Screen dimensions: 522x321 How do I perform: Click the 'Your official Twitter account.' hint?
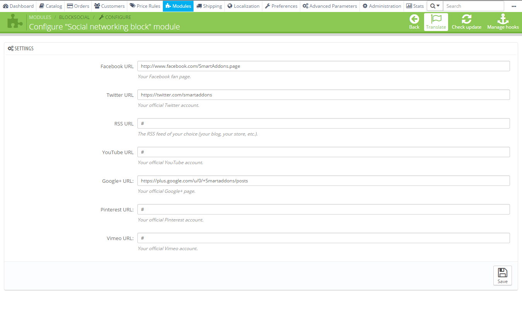click(x=168, y=105)
